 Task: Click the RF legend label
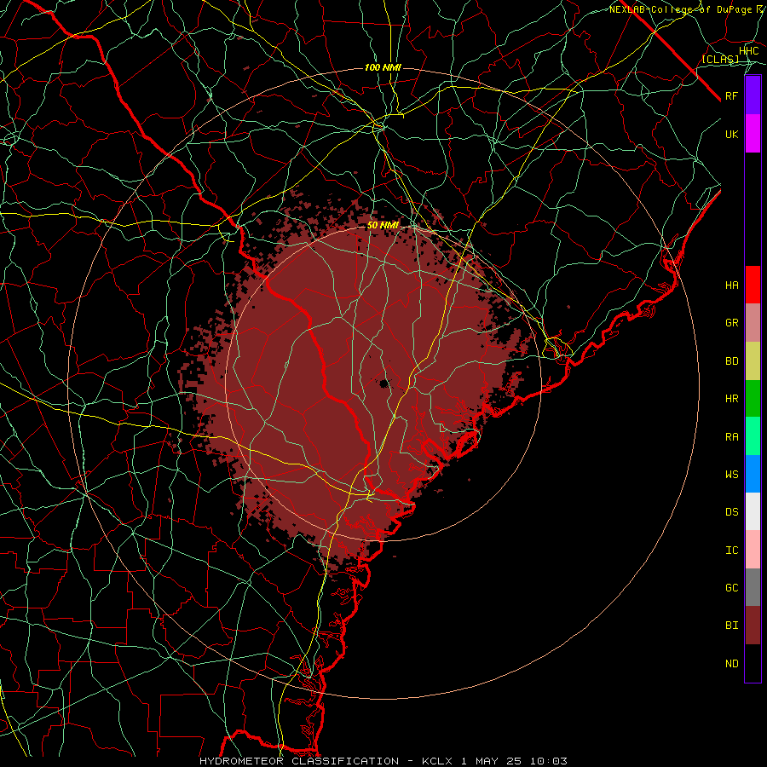click(731, 95)
